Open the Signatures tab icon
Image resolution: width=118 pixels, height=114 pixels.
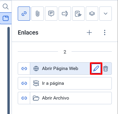(78, 14)
